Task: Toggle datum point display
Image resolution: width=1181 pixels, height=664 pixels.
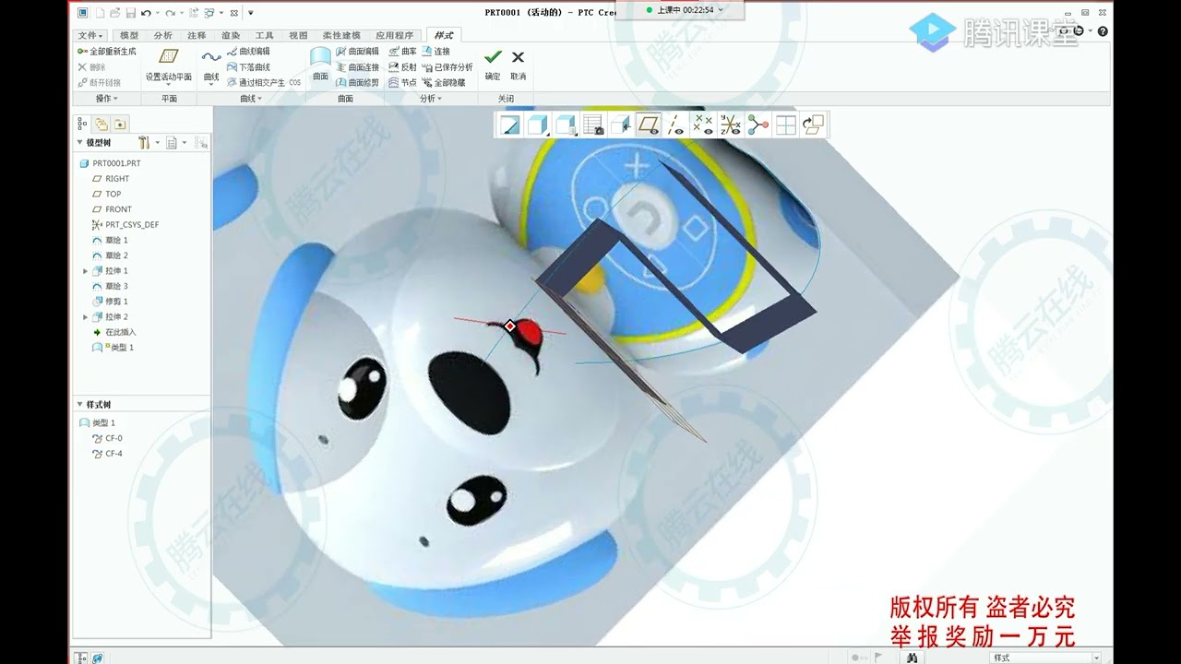Action: coord(703,125)
